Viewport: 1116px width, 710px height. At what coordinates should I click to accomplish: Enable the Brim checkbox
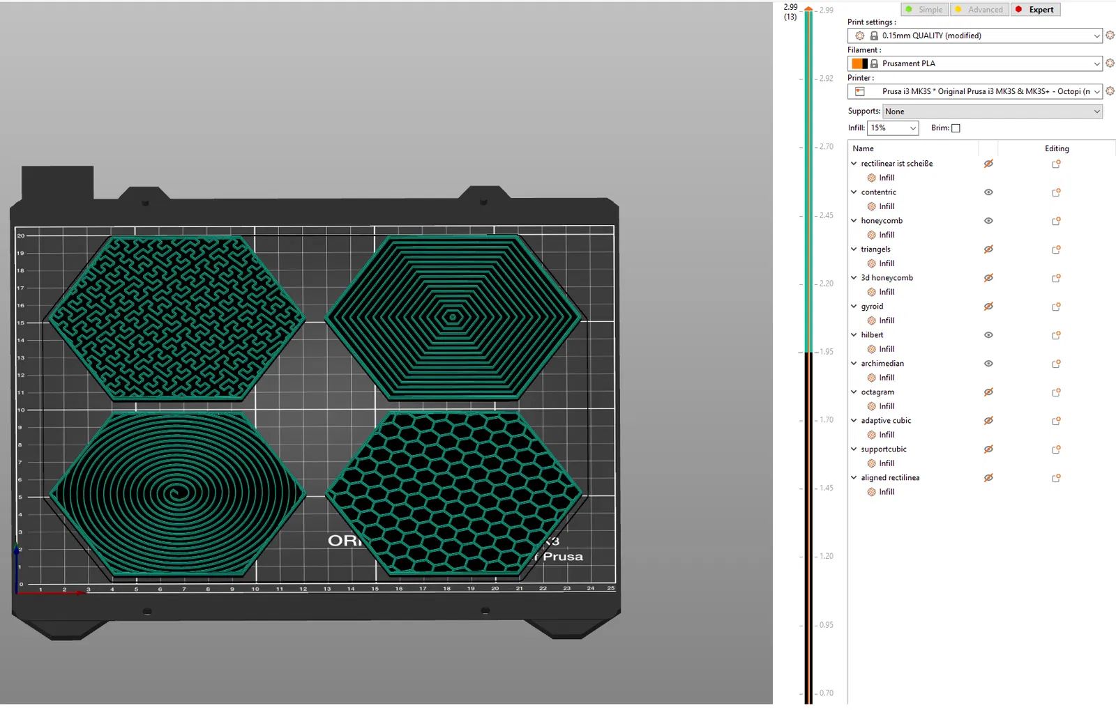pyautogui.click(x=956, y=128)
